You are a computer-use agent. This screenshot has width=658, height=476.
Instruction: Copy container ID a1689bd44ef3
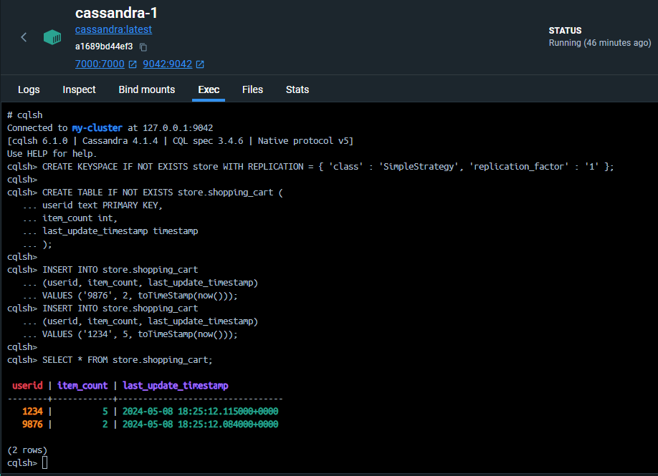coord(143,47)
